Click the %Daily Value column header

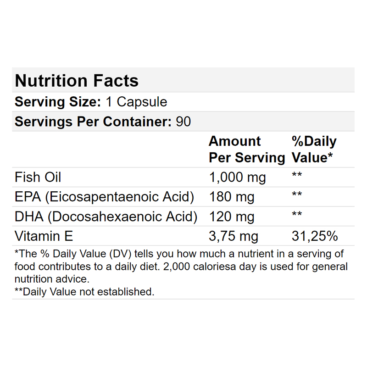tap(314, 149)
